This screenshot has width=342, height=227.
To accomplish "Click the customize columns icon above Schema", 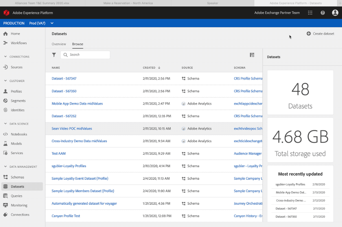I will [x=252, y=55].
